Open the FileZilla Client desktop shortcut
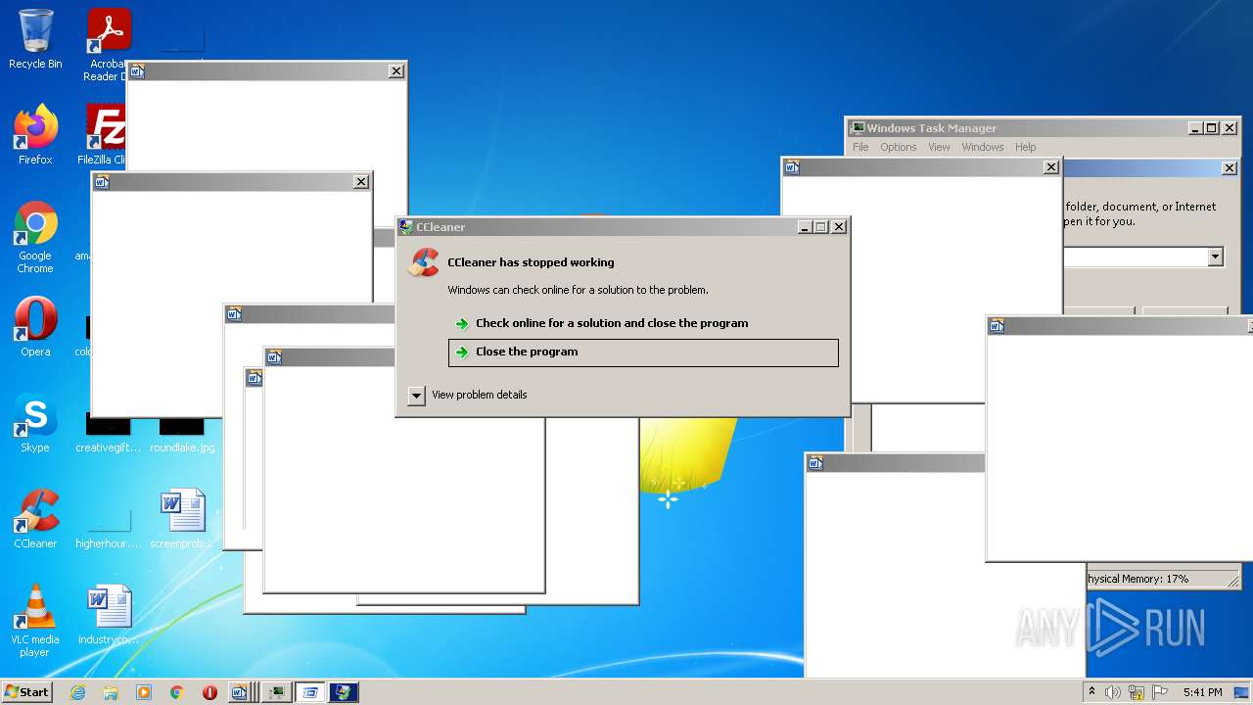 point(105,135)
